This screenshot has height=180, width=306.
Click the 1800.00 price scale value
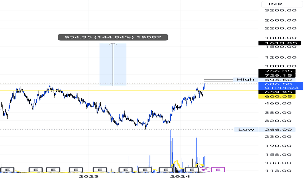(281, 38)
